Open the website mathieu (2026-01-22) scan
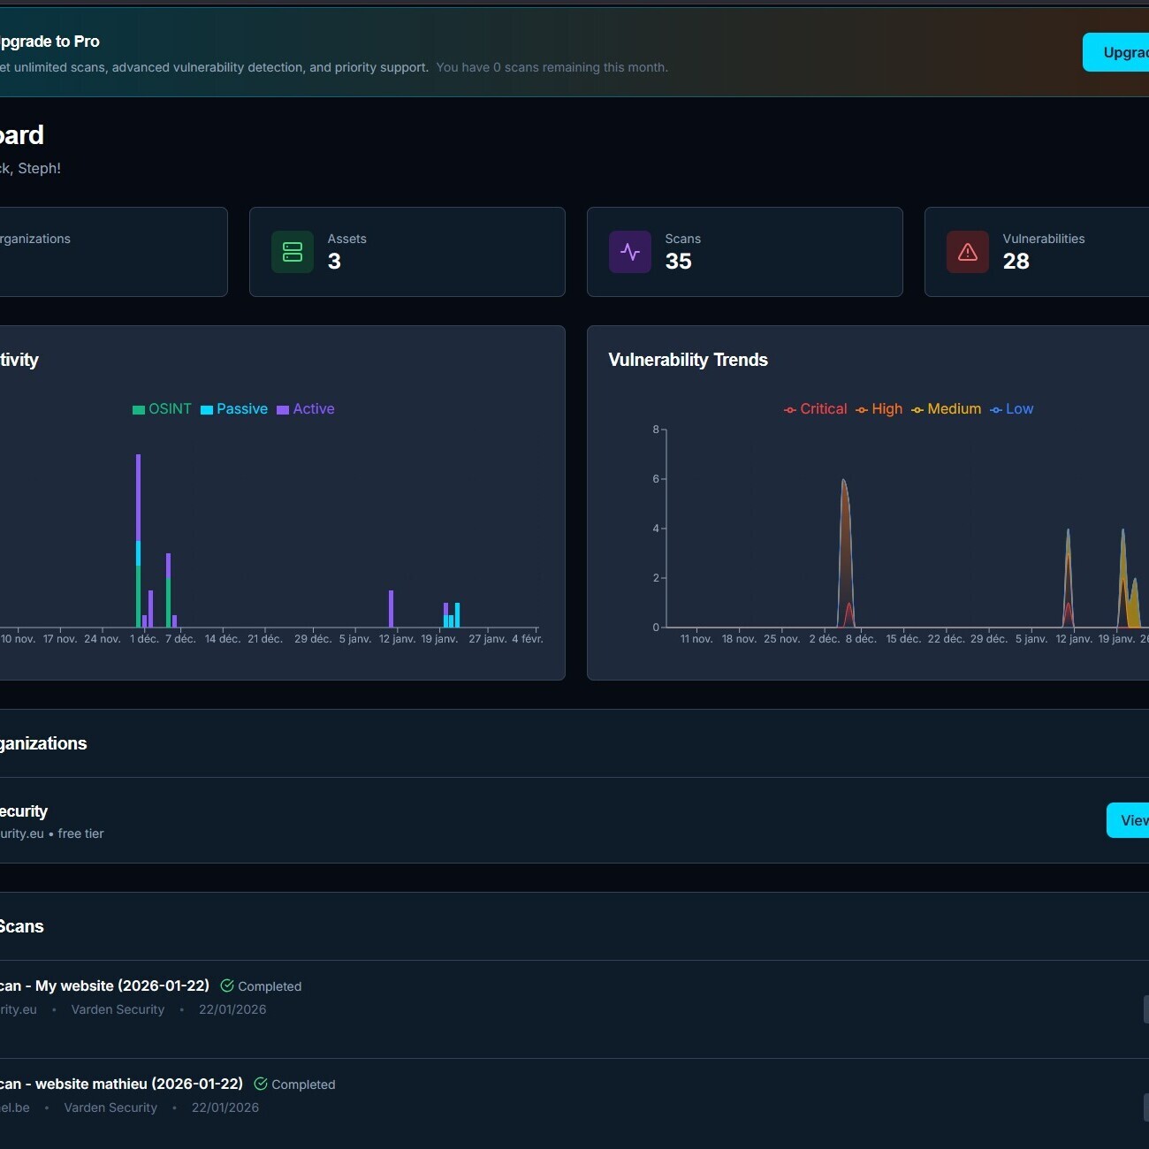The image size is (1149, 1149). (124, 1084)
